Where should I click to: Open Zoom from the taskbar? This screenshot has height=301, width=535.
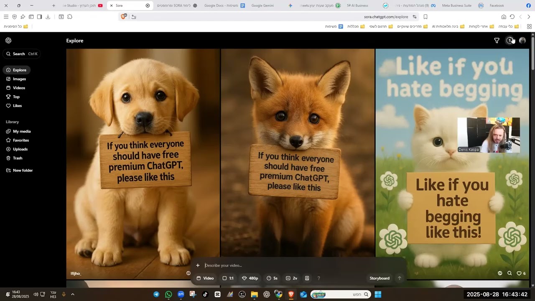(x=181, y=294)
